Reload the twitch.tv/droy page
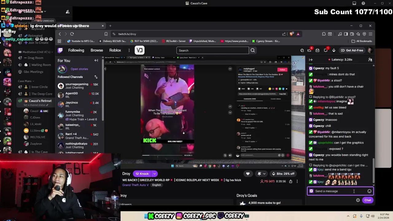 click(x=72, y=34)
